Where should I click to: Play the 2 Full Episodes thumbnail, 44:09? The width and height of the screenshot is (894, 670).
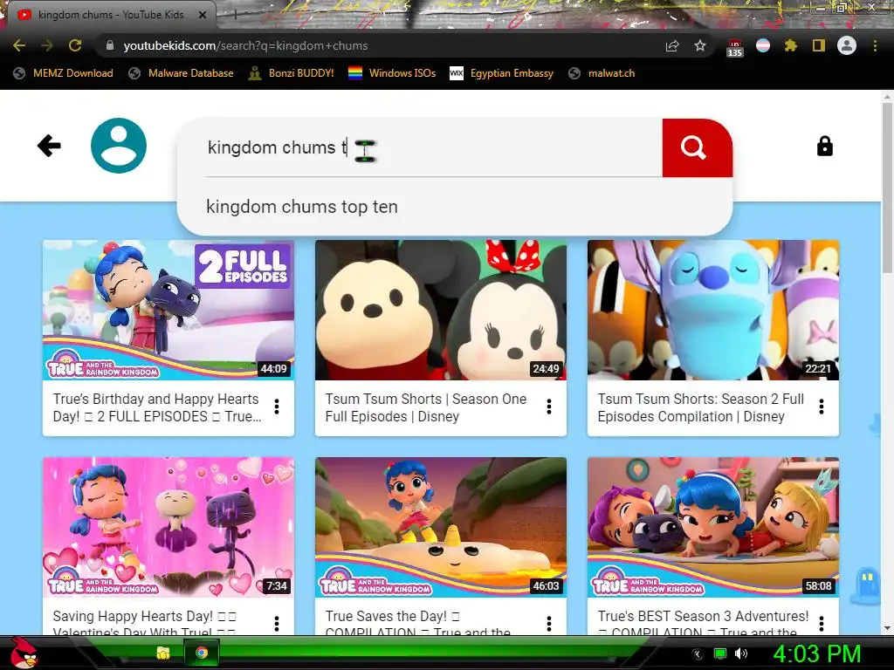coord(168,310)
